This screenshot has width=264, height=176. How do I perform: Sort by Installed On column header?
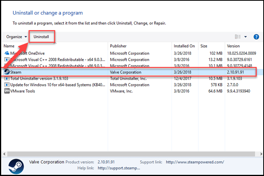[x=184, y=46]
